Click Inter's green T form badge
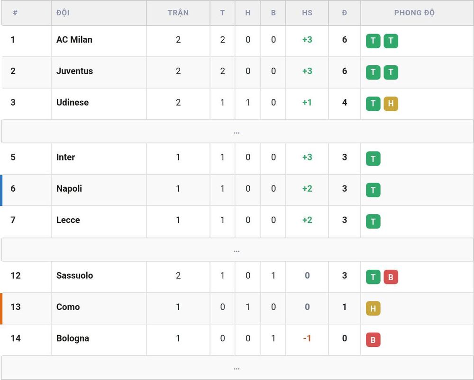 373,159
